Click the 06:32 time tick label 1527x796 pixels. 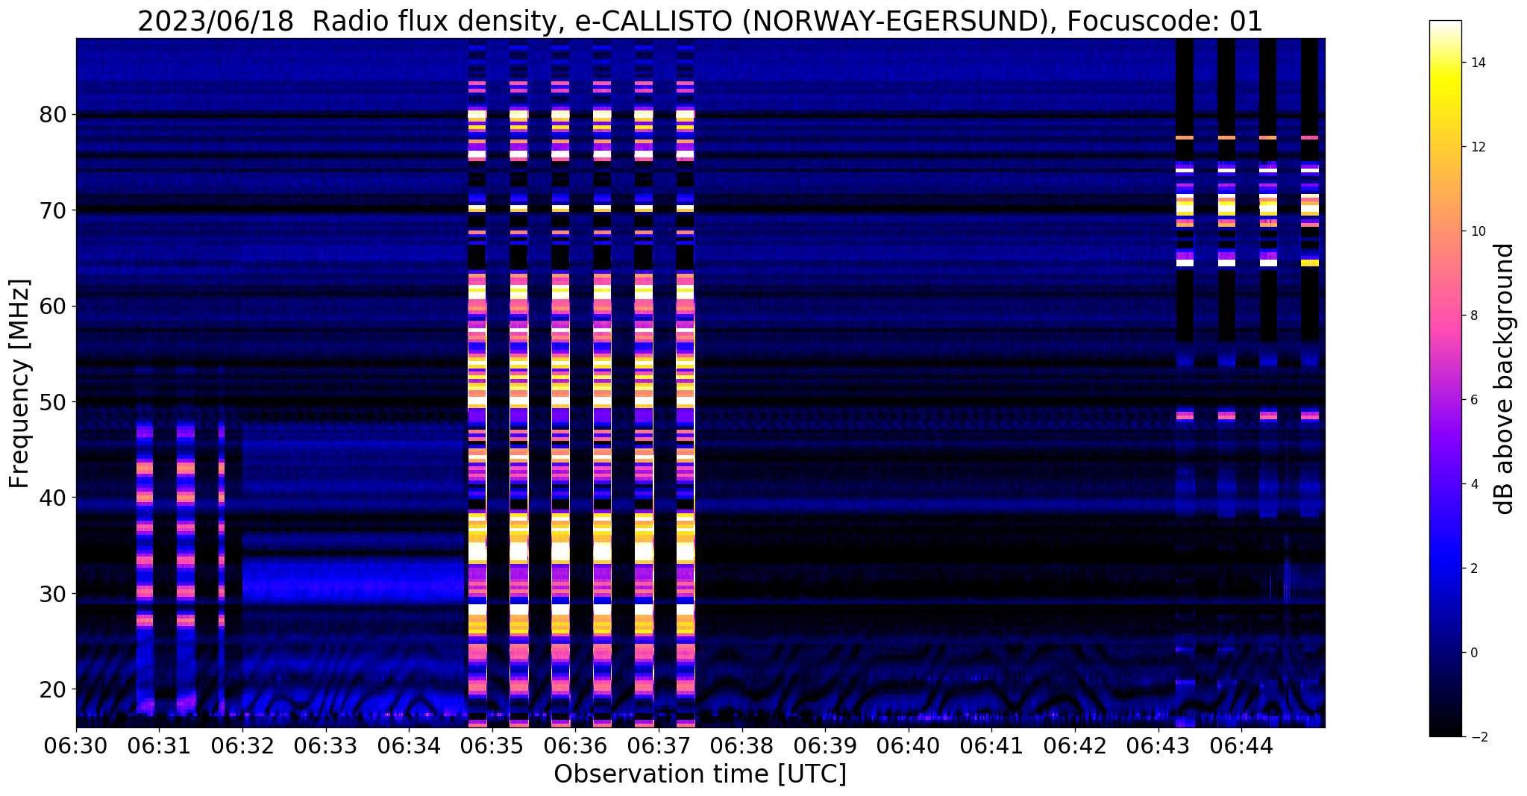click(x=242, y=746)
